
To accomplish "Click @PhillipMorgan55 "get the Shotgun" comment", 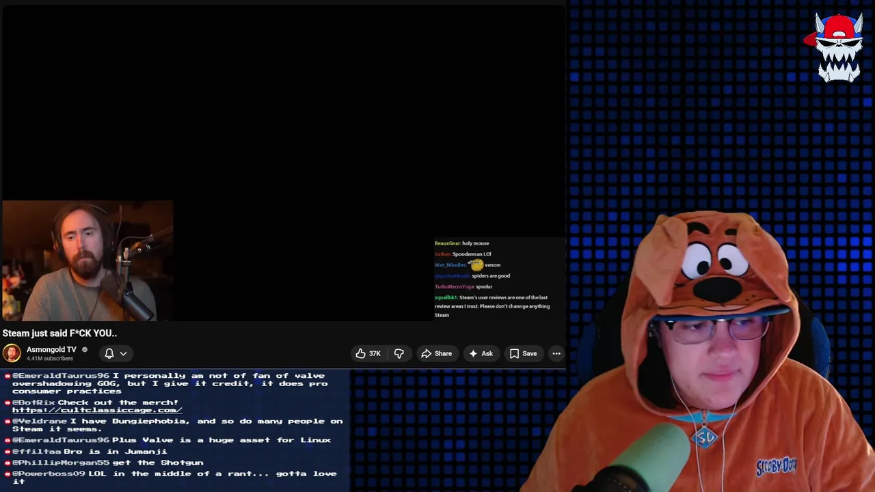I will 103,463.
